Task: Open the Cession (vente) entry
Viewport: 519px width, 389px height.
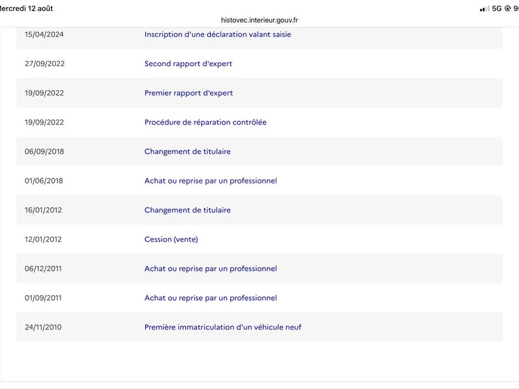Action: point(171,239)
